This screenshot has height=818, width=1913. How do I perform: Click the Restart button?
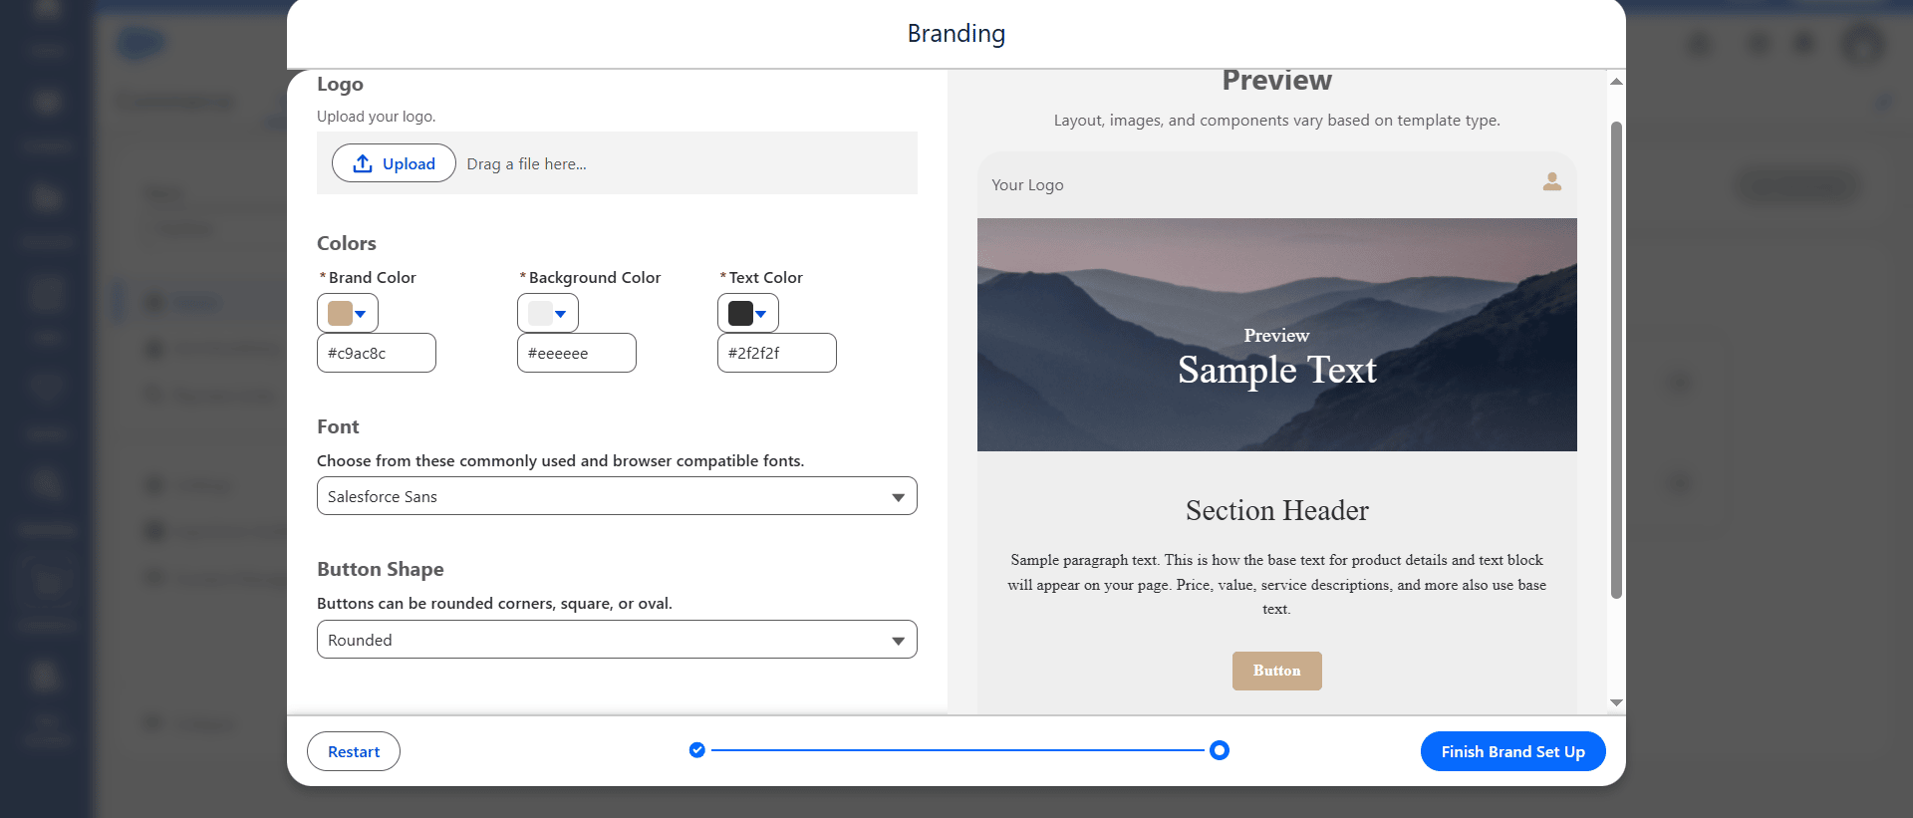pyautogui.click(x=354, y=751)
